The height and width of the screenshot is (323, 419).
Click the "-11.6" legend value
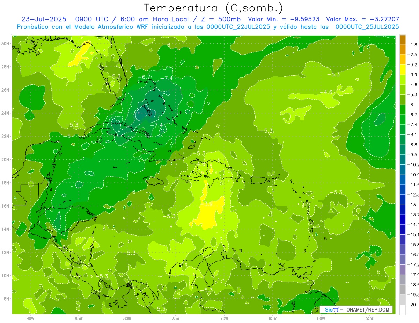point(413,184)
